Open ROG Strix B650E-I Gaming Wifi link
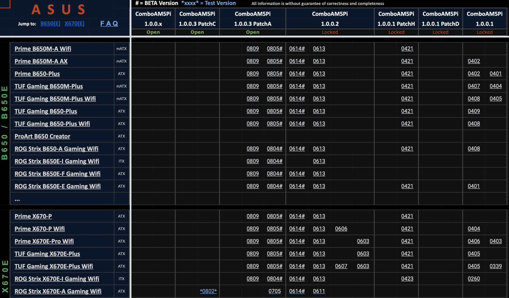The image size is (509, 298). [57, 161]
